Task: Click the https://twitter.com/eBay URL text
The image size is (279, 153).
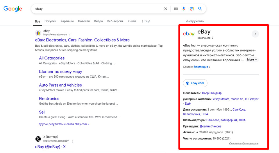Action: coord(56,141)
